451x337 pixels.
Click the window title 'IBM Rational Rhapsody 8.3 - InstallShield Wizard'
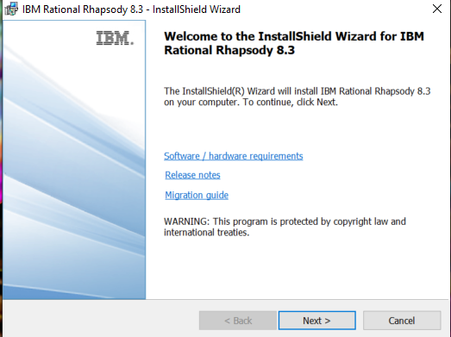[x=131, y=9]
